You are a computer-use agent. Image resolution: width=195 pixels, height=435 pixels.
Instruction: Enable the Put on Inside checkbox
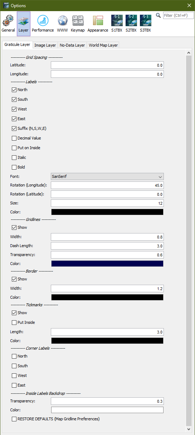(14, 148)
